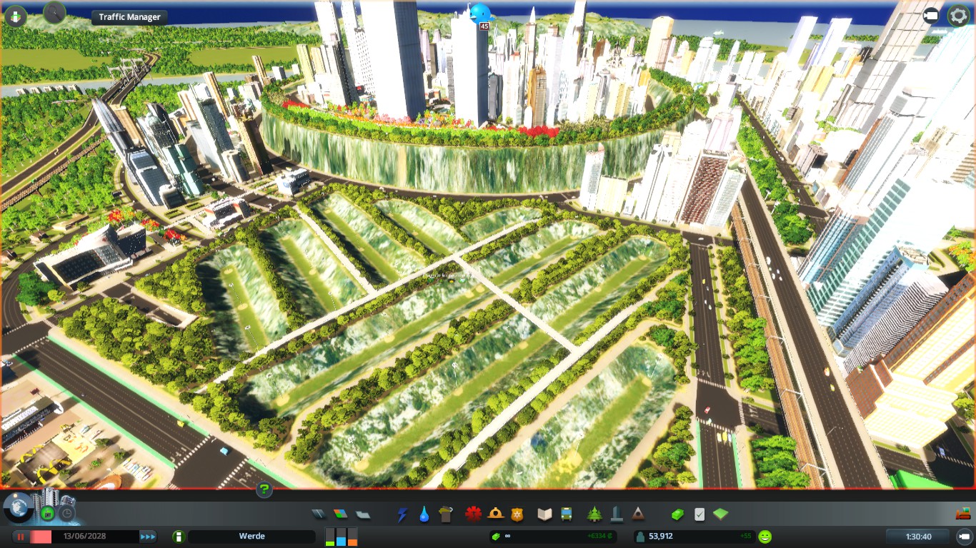Open the Milestones globe button
This screenshot has height=548, width=976.
pos(17,507)
